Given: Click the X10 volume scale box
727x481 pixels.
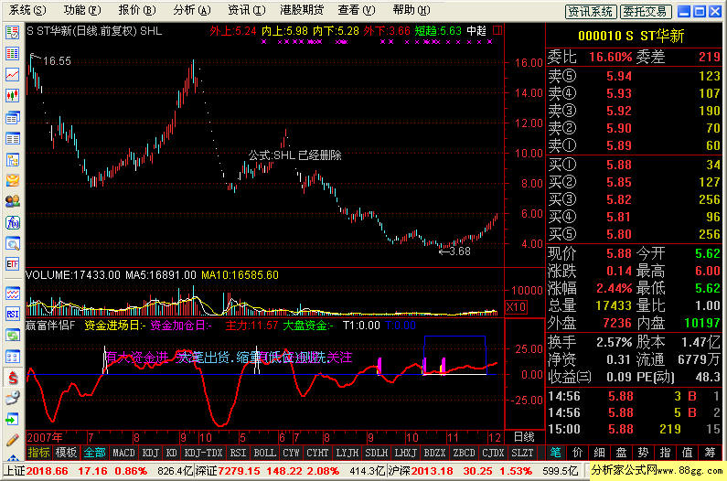Looking at the screenshot, I should coord(516,307).
